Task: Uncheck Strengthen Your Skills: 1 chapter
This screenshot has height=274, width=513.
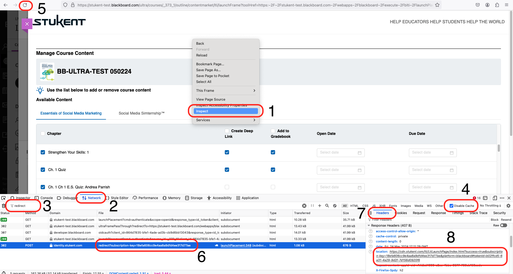Action: pyautogui.click(x=43, y=152)
